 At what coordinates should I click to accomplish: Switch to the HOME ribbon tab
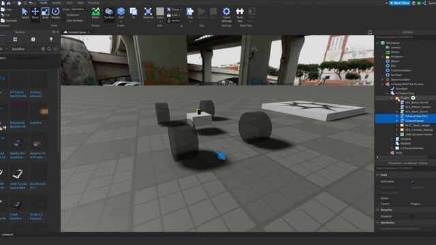click(x=44, y=3)
